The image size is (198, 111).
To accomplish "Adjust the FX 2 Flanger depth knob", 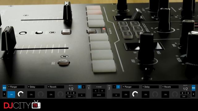I will tap(135, 94).
